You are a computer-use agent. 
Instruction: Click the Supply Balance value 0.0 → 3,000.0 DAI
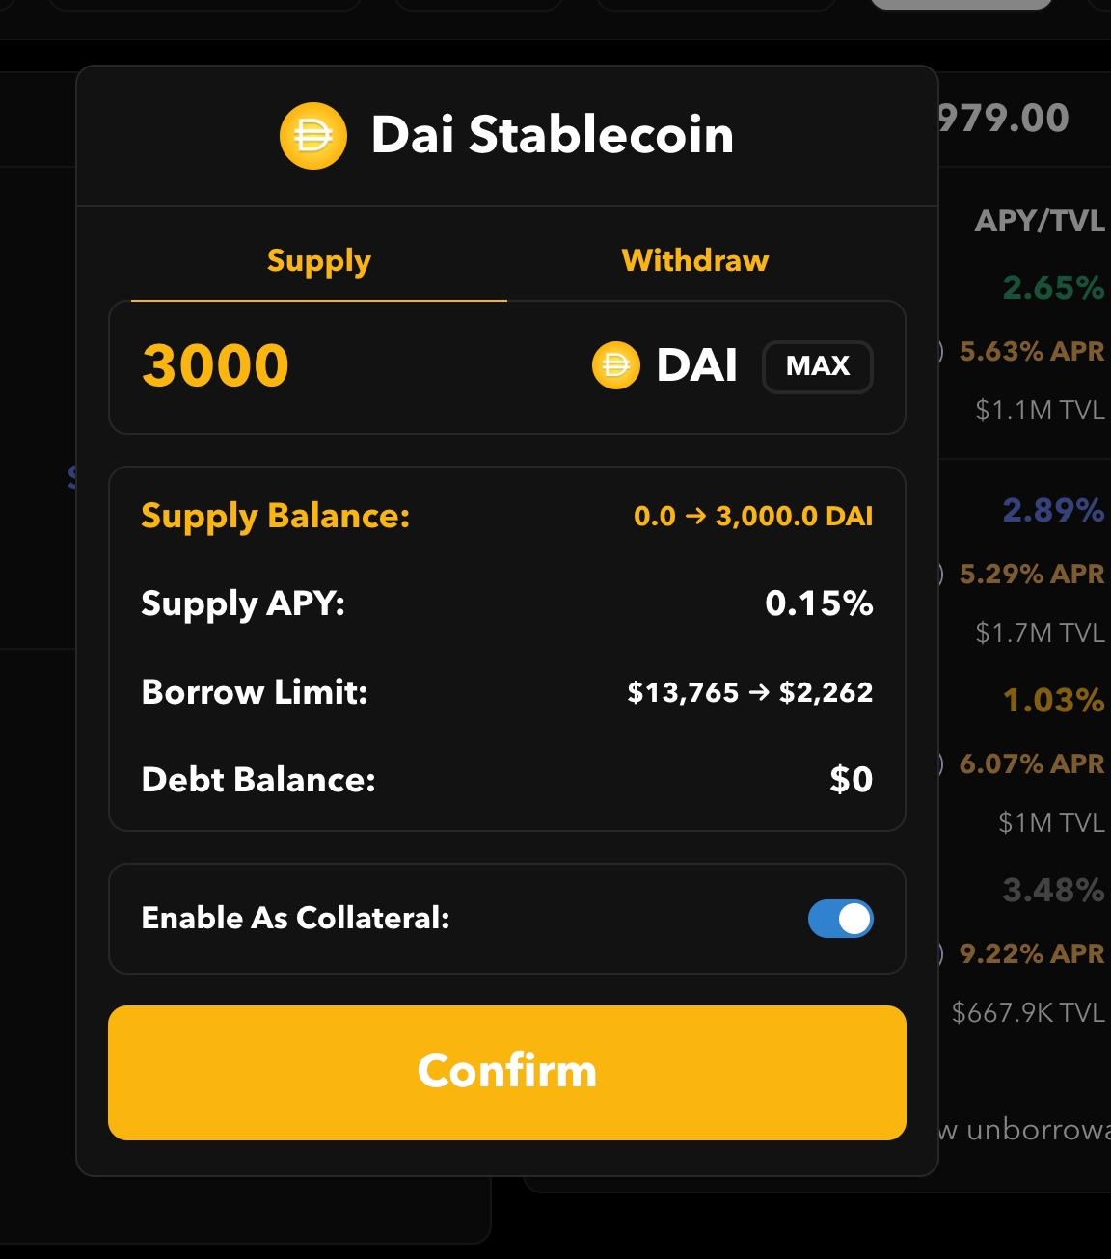pos(752,517)
